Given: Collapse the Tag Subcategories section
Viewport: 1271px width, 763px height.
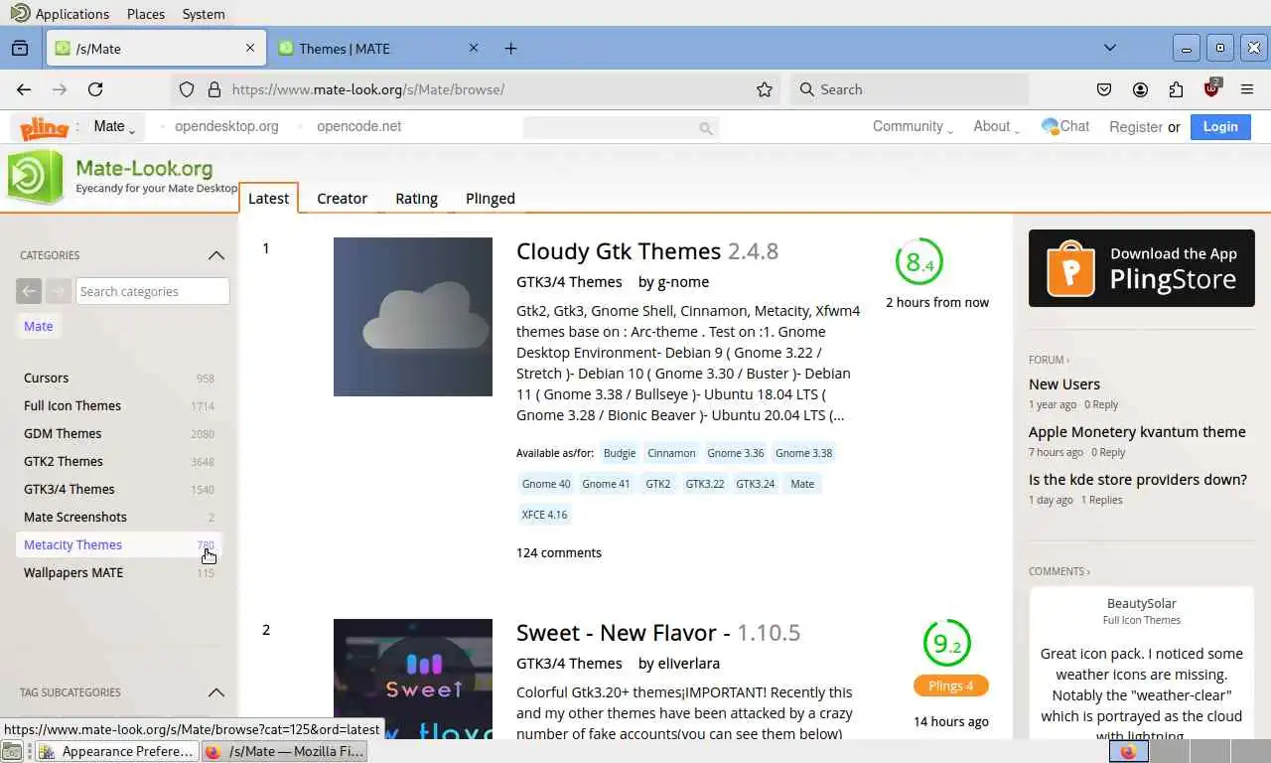Looking at the screenshot, I should (x=215, y=692).
